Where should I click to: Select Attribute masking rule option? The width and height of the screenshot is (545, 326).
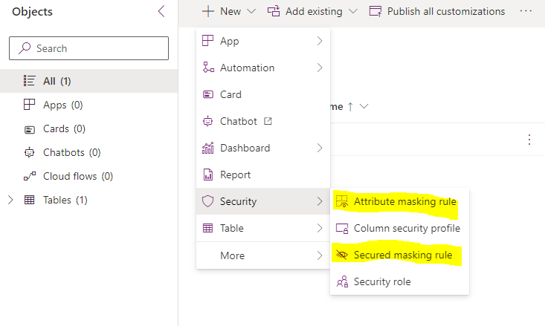click(404, 201)
